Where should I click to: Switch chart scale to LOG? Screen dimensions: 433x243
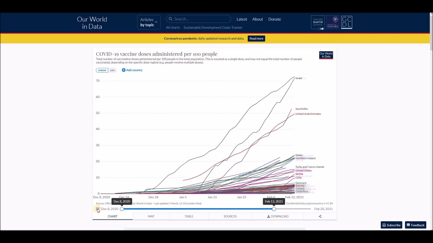(112, 70)
